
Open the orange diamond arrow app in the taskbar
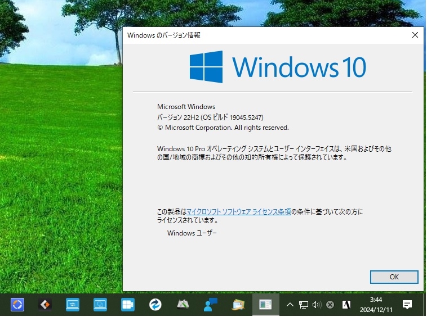tap(45, 305)
